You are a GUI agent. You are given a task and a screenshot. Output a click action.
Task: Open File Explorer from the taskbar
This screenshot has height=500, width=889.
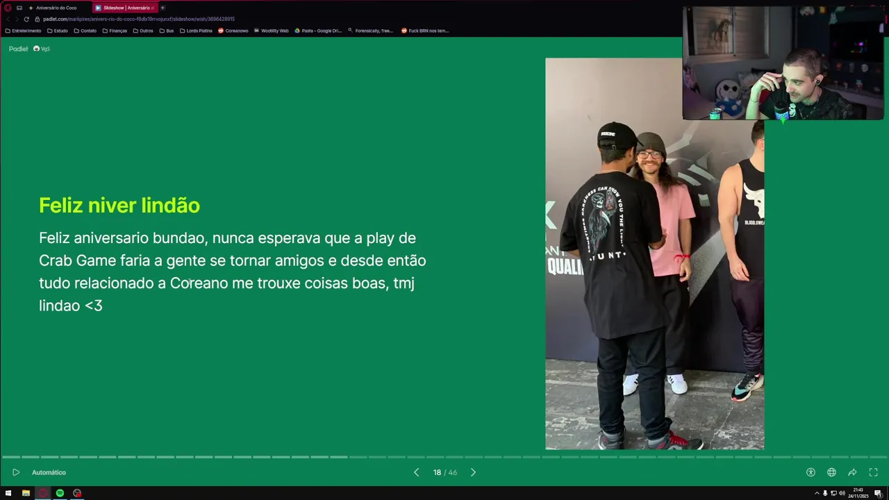click(26, 493)
